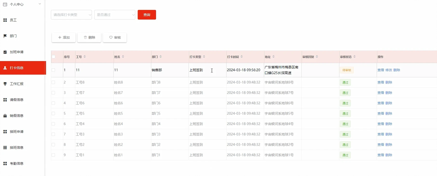The image size is (437, 176).
Task: Expand the 个人中心 chevron
Action: [x=40, y=4]
